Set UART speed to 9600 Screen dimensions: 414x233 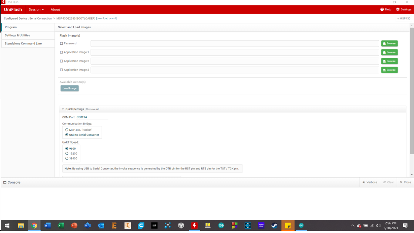pos(67,149)
